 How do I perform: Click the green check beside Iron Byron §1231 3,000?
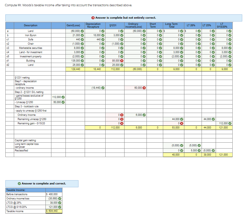pyautogui.click(x=122, y=35)
